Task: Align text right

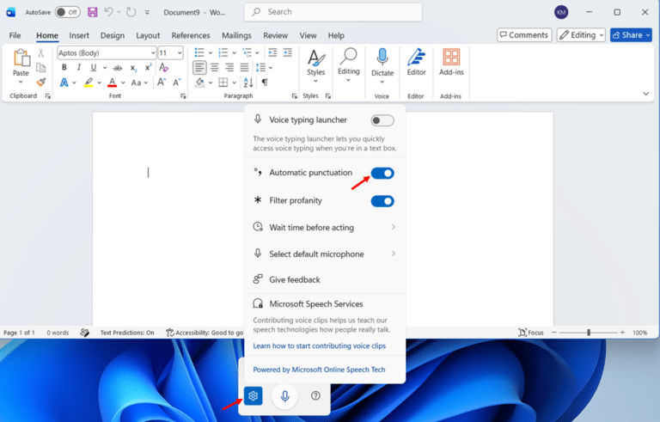Action: click(x=229, y=67)
